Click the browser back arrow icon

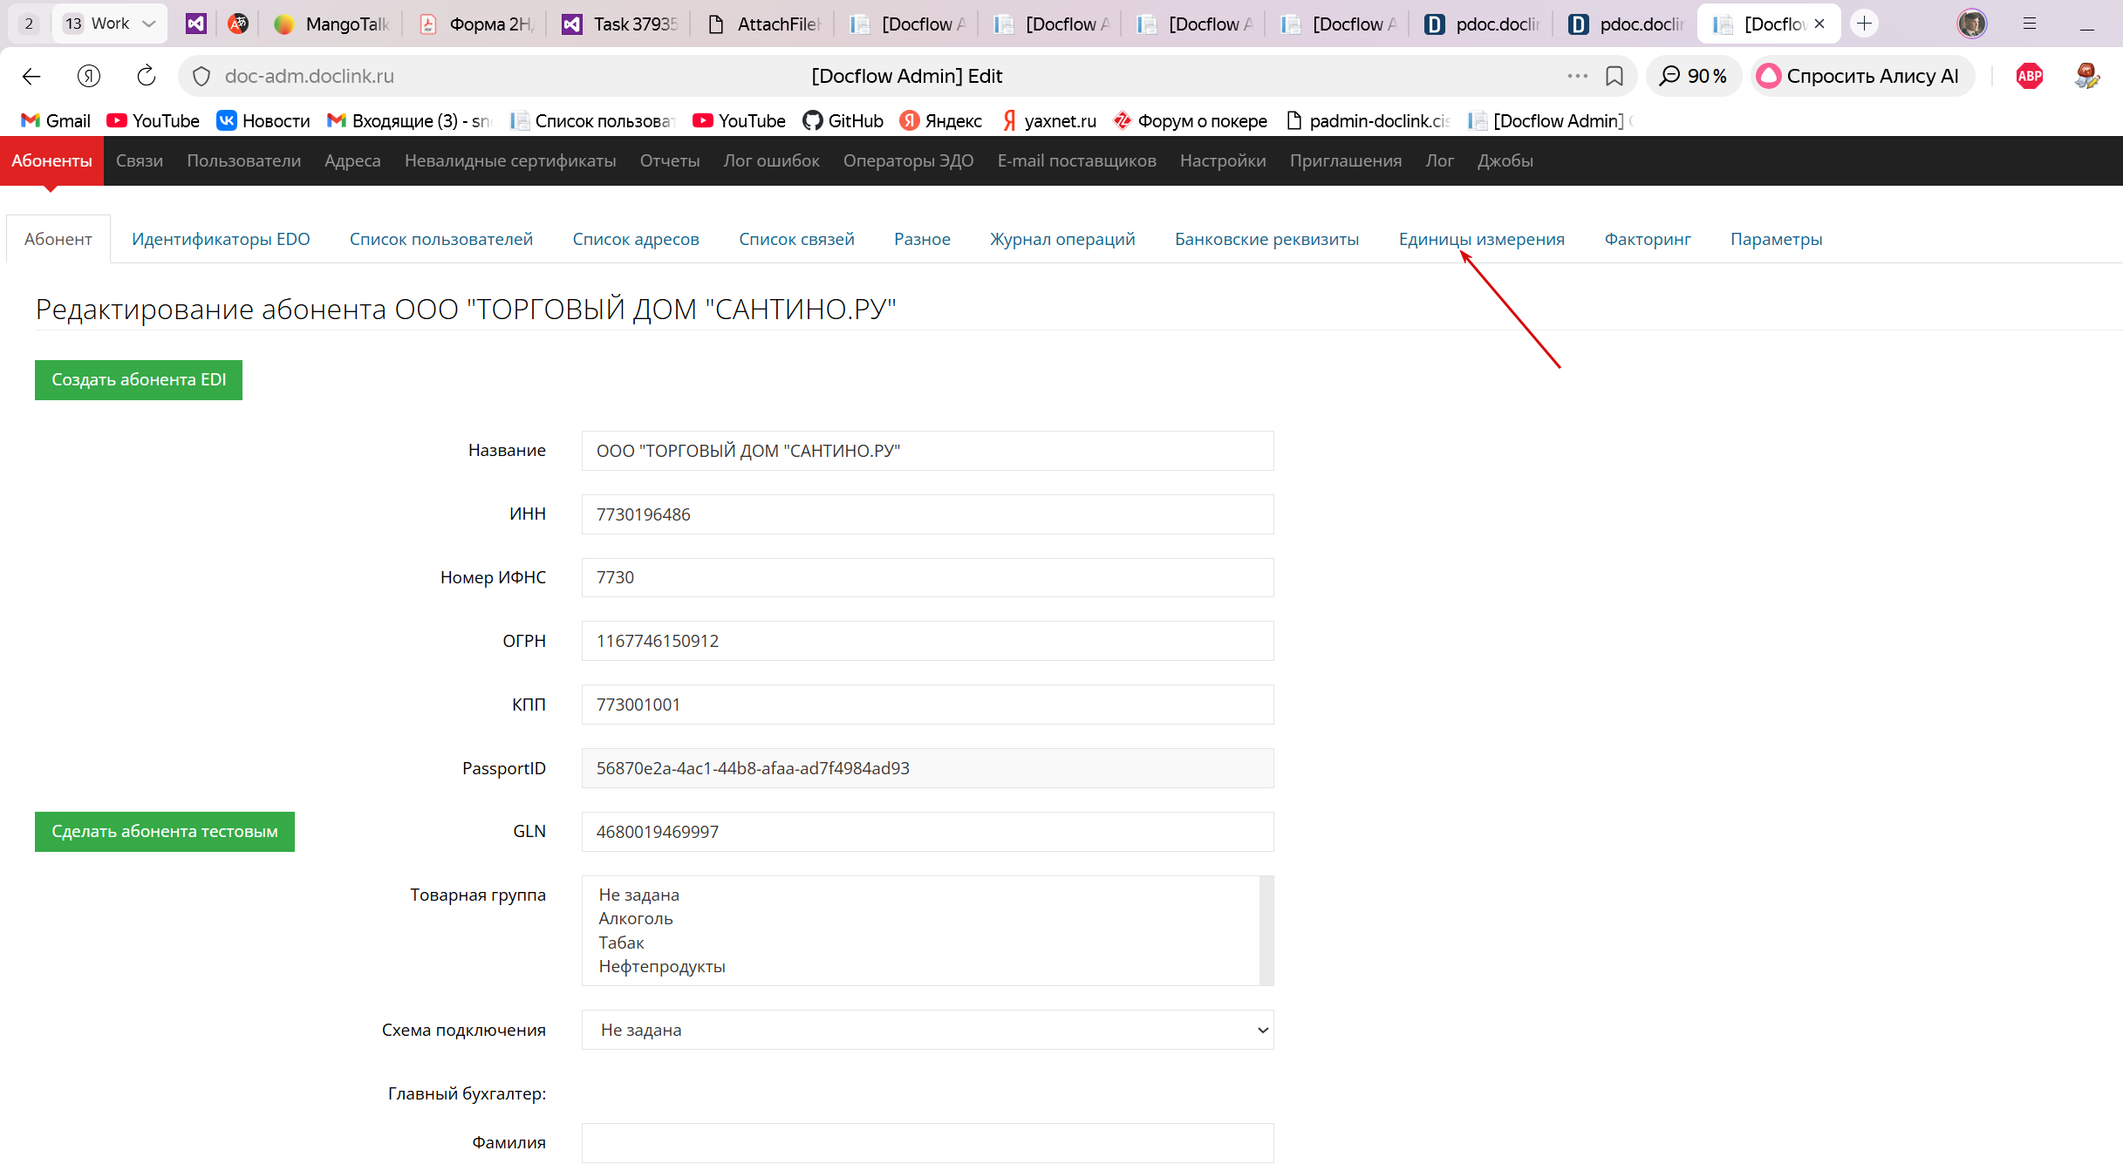click(31, 76)
